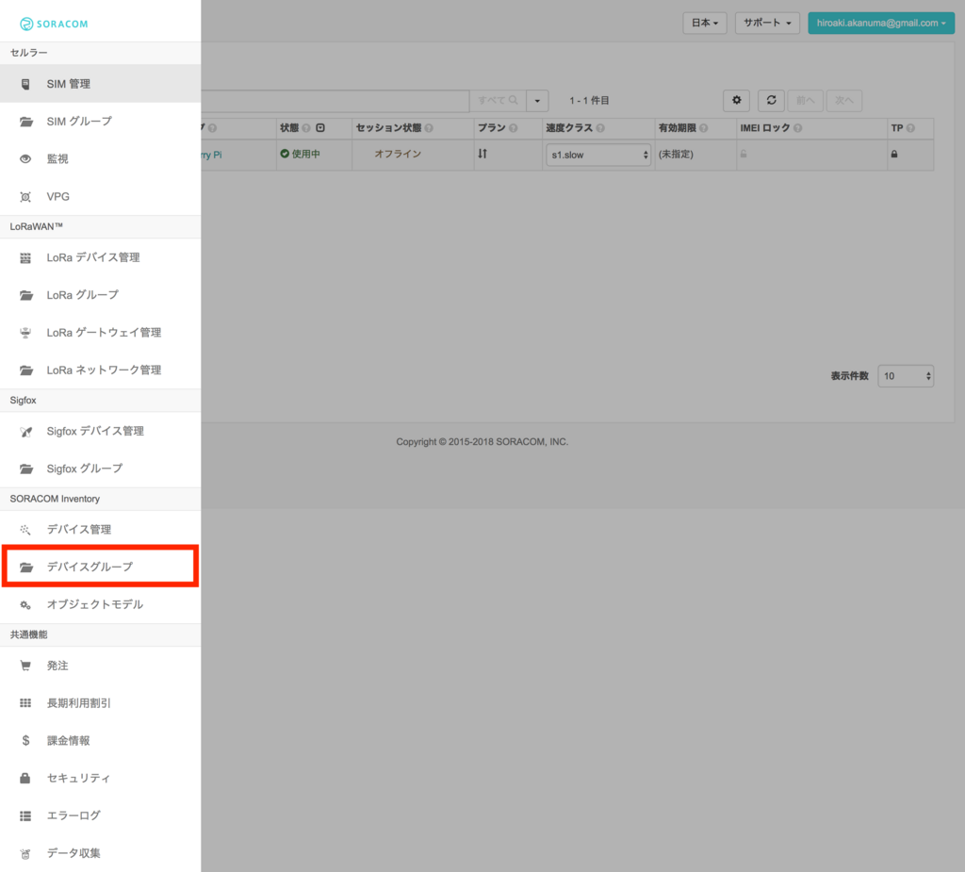
Task: Open エラーログ menu item
Action: coord(100,815)
